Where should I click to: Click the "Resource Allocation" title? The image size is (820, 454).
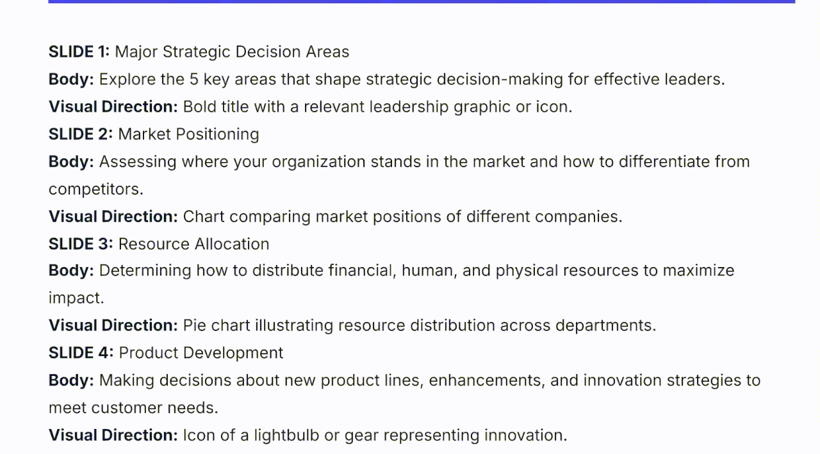click(194, 244)
